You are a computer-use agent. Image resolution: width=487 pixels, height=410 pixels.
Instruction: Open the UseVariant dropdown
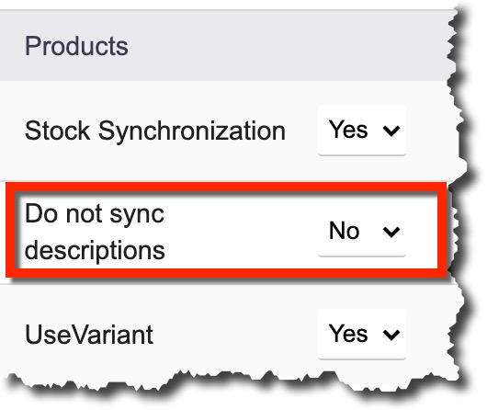(362, 334)
